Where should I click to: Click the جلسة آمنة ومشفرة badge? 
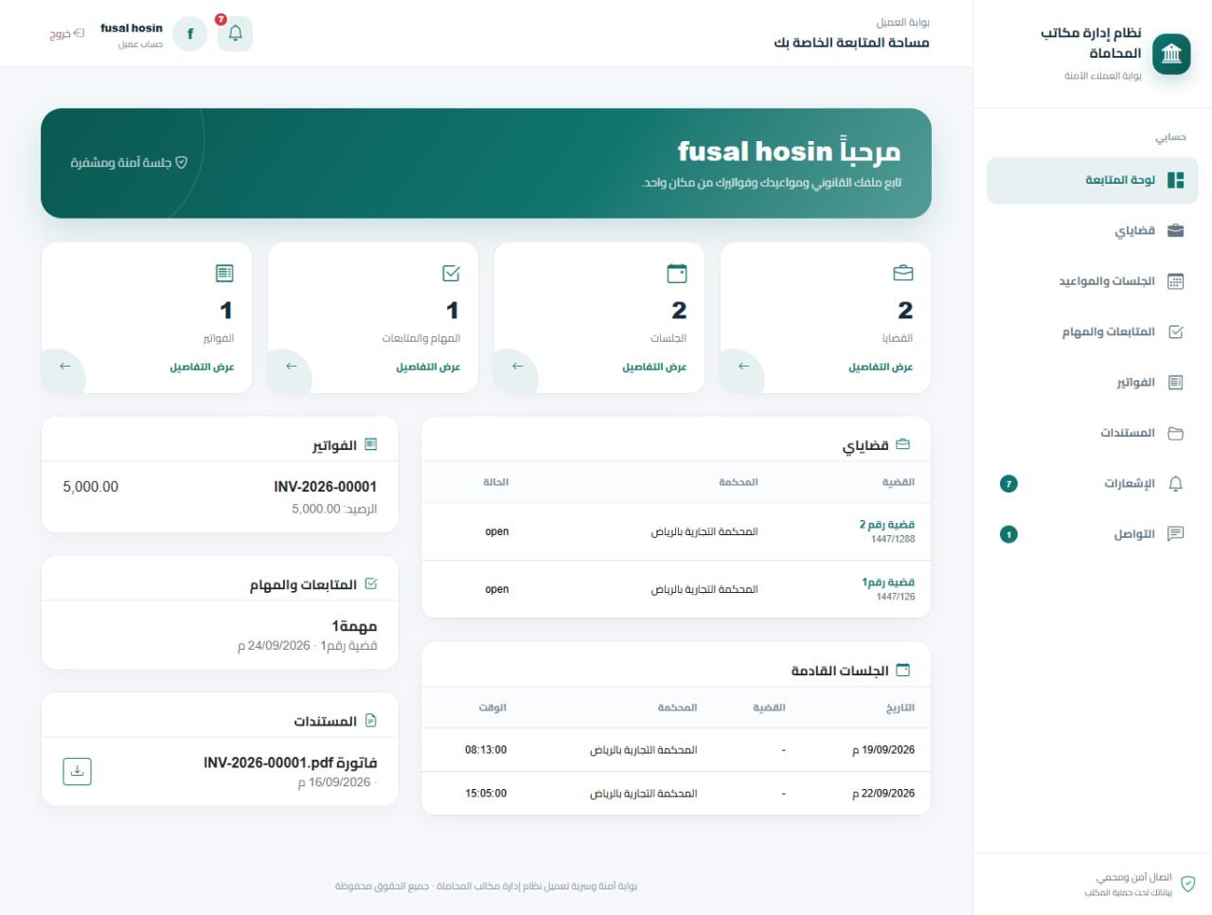point(129,163)
